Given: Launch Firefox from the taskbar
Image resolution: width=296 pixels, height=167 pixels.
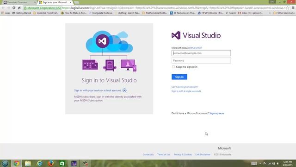Looking at the screenshot, I should pos(51,163).
